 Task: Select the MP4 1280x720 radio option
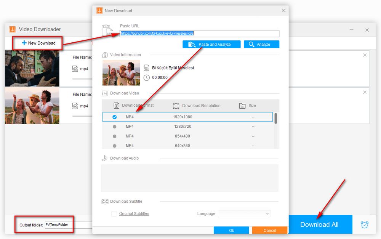(114, 127)
